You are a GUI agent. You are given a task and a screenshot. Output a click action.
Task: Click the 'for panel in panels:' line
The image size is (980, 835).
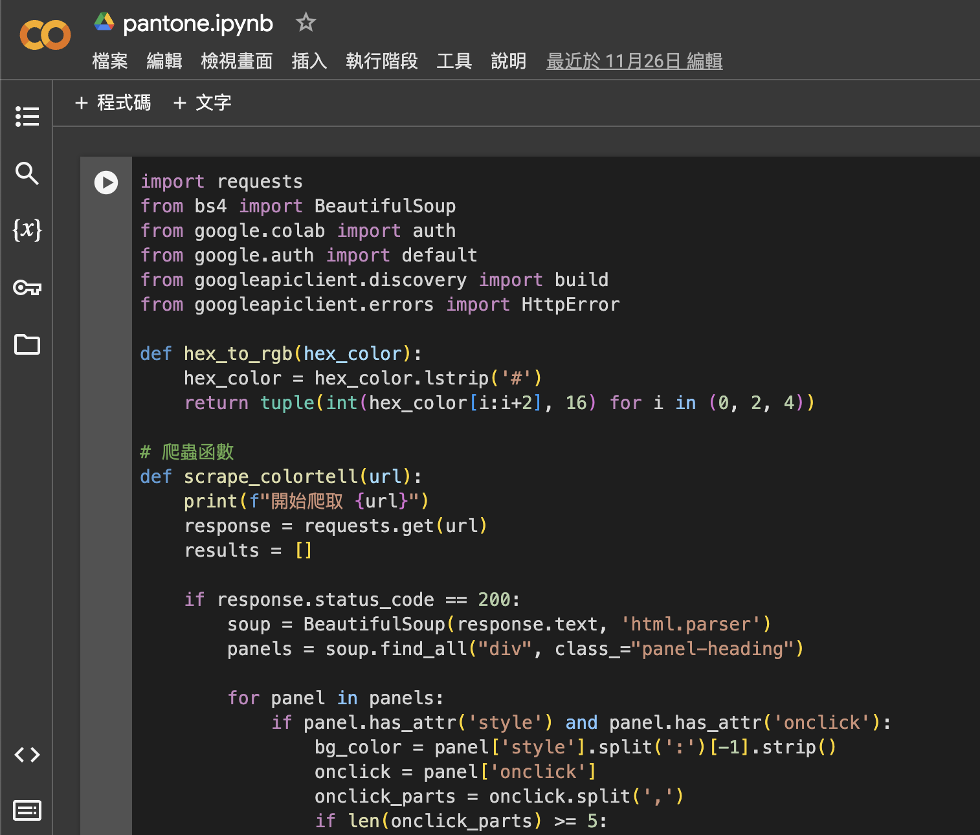click(336, 698)
